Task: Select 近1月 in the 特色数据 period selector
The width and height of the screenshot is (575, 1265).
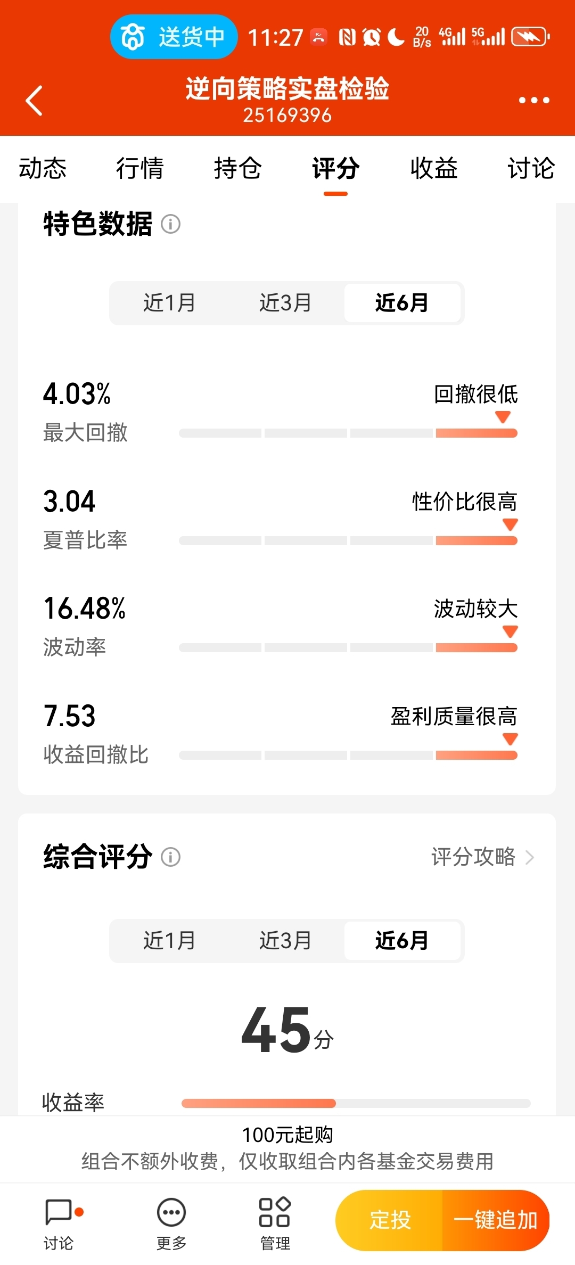Action: 169,303
